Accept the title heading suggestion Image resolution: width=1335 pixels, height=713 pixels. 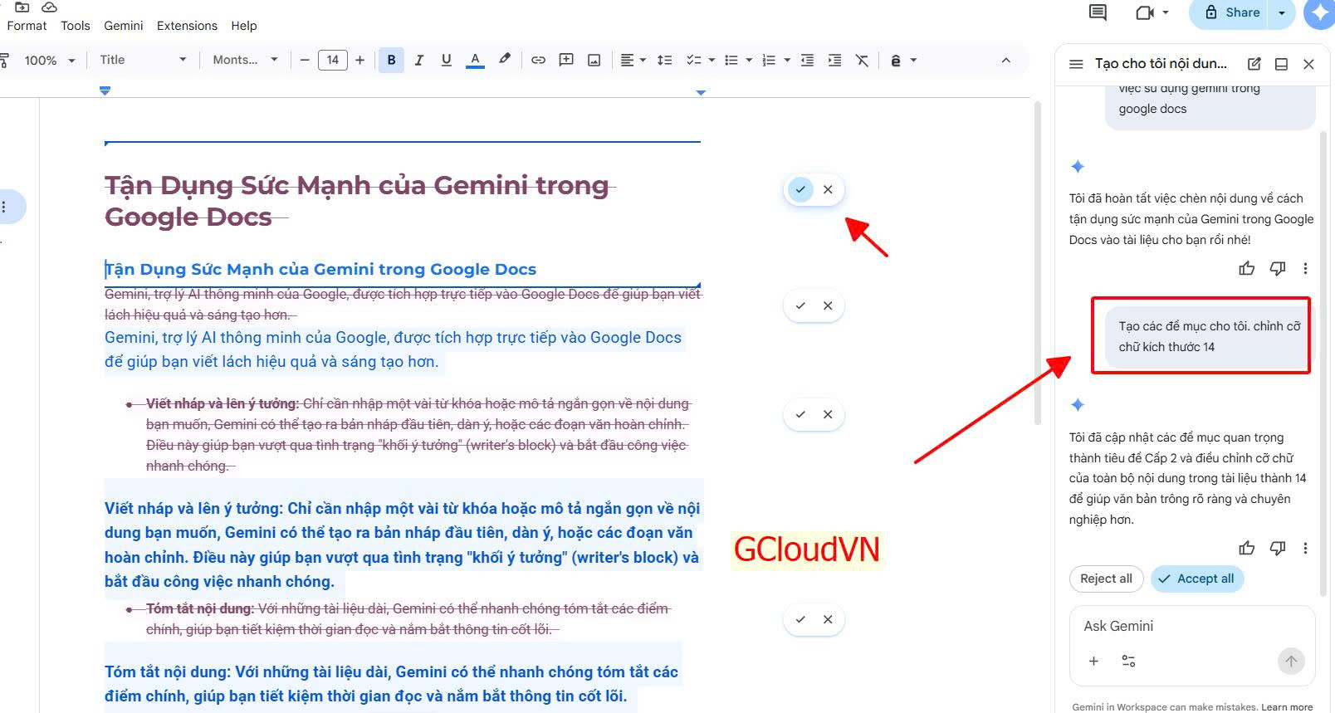[x=800, y=189]
